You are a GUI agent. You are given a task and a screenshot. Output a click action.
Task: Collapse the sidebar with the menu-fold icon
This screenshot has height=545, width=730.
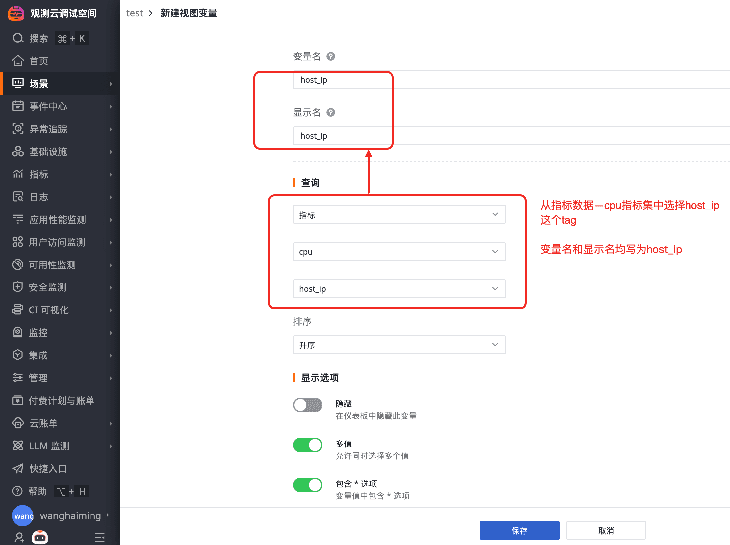point(100,537)
